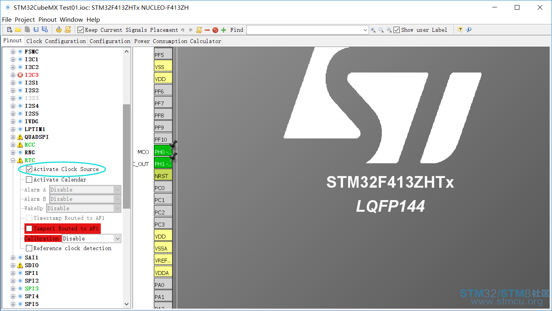The height and width of the screenshot is (311, 552).
Task: Expand the SPI3 tree node
Action: [13, 289]
